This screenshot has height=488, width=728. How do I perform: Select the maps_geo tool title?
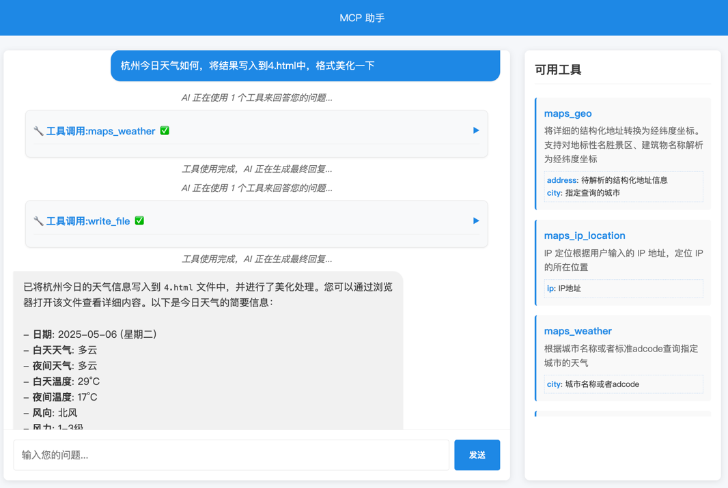click(x=568, y=114)
